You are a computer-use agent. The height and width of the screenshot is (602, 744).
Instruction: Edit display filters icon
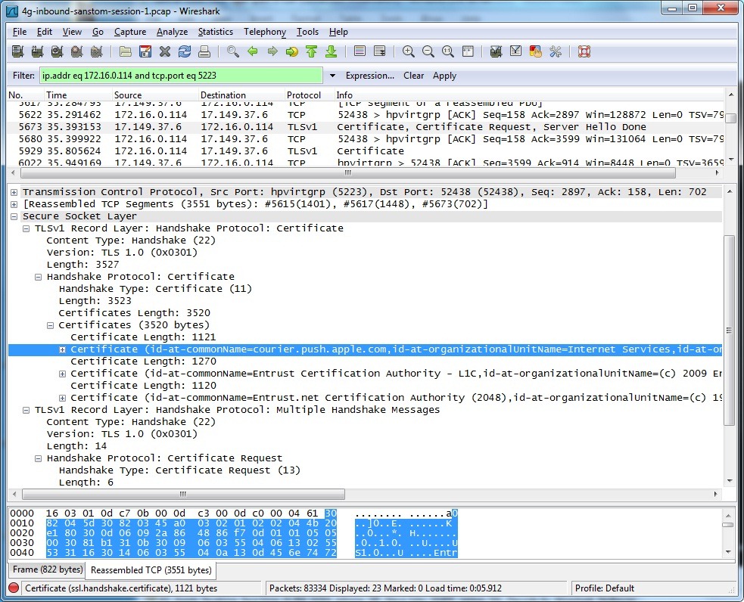click(x=515, y=51)
